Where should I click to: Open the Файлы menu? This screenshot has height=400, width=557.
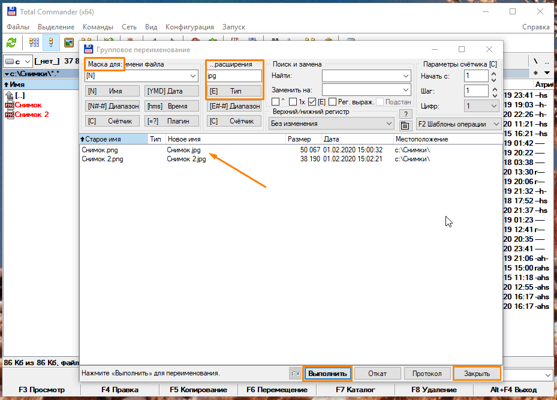[x=18, y=27]
